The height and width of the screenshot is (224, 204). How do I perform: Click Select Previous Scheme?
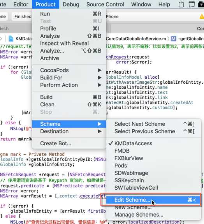point(153,131)
